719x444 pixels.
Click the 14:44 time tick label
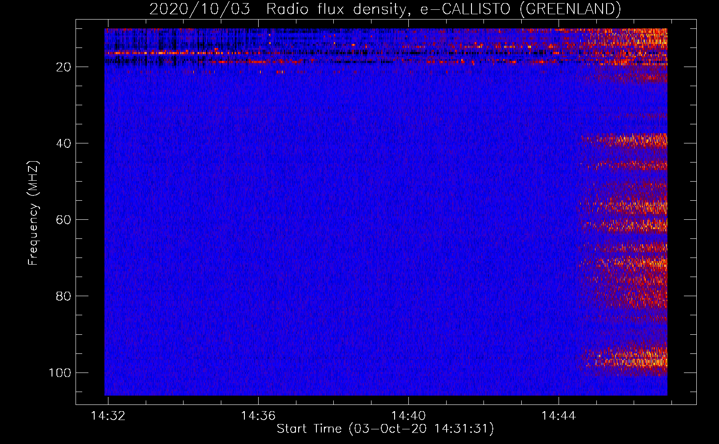559,416
